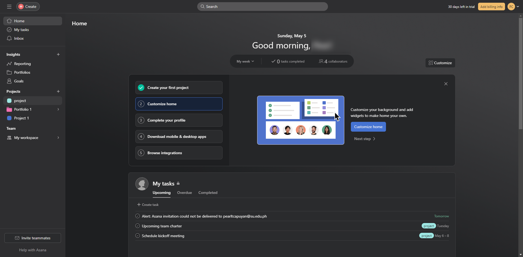Open Help with Asana link
The image size is (523, 257).
point(33,250)
